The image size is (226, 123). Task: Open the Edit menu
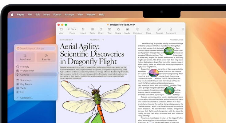[x=38, y=14]
